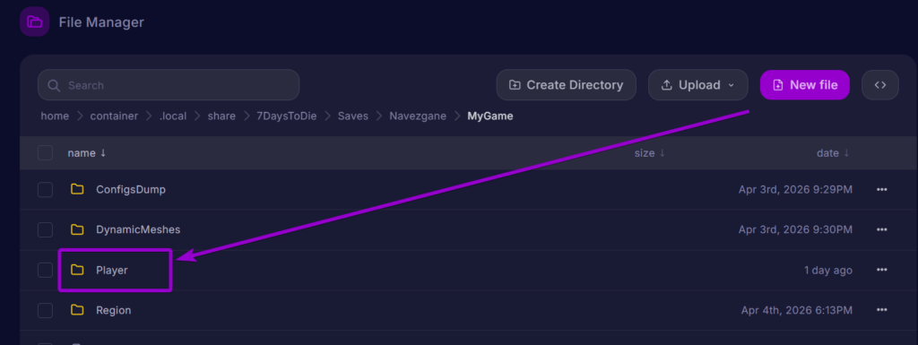
Task: Tick the select-all checkbox in header
Action: point(45,152)
